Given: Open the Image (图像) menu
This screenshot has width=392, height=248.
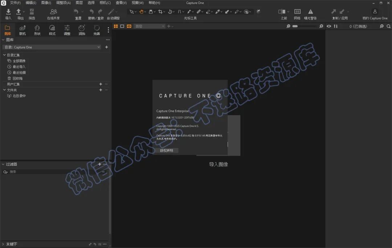Looking at the screenshot, I should pos(46,3).
